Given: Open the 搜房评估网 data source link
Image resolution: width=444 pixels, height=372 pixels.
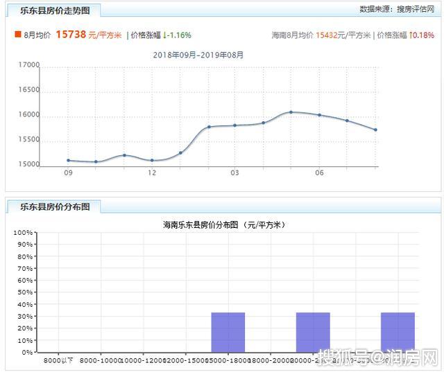Looking at the screenshot, I should (416, 9).
